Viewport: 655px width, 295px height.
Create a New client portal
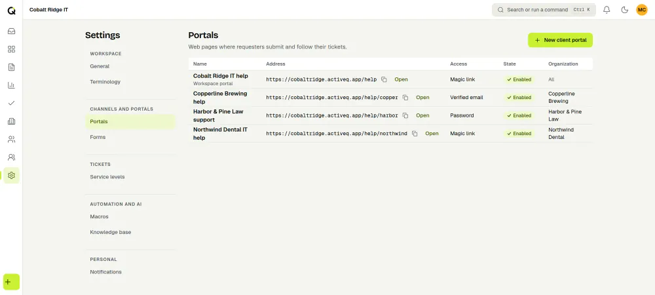tap(560, 40)
